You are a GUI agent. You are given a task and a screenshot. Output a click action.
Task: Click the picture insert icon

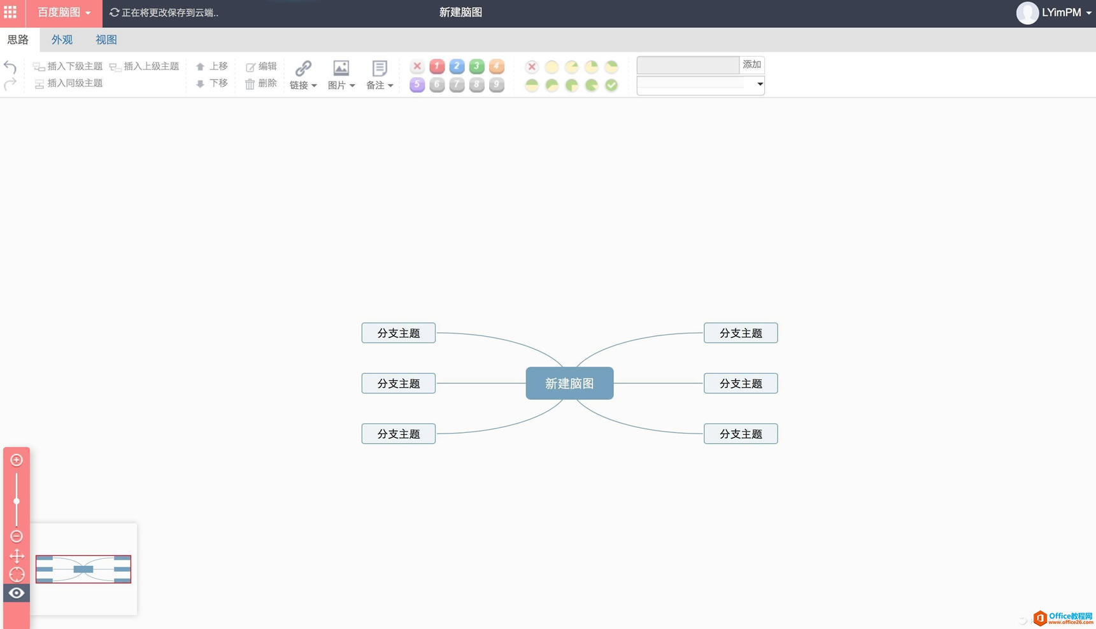click(x=341, y=67)
